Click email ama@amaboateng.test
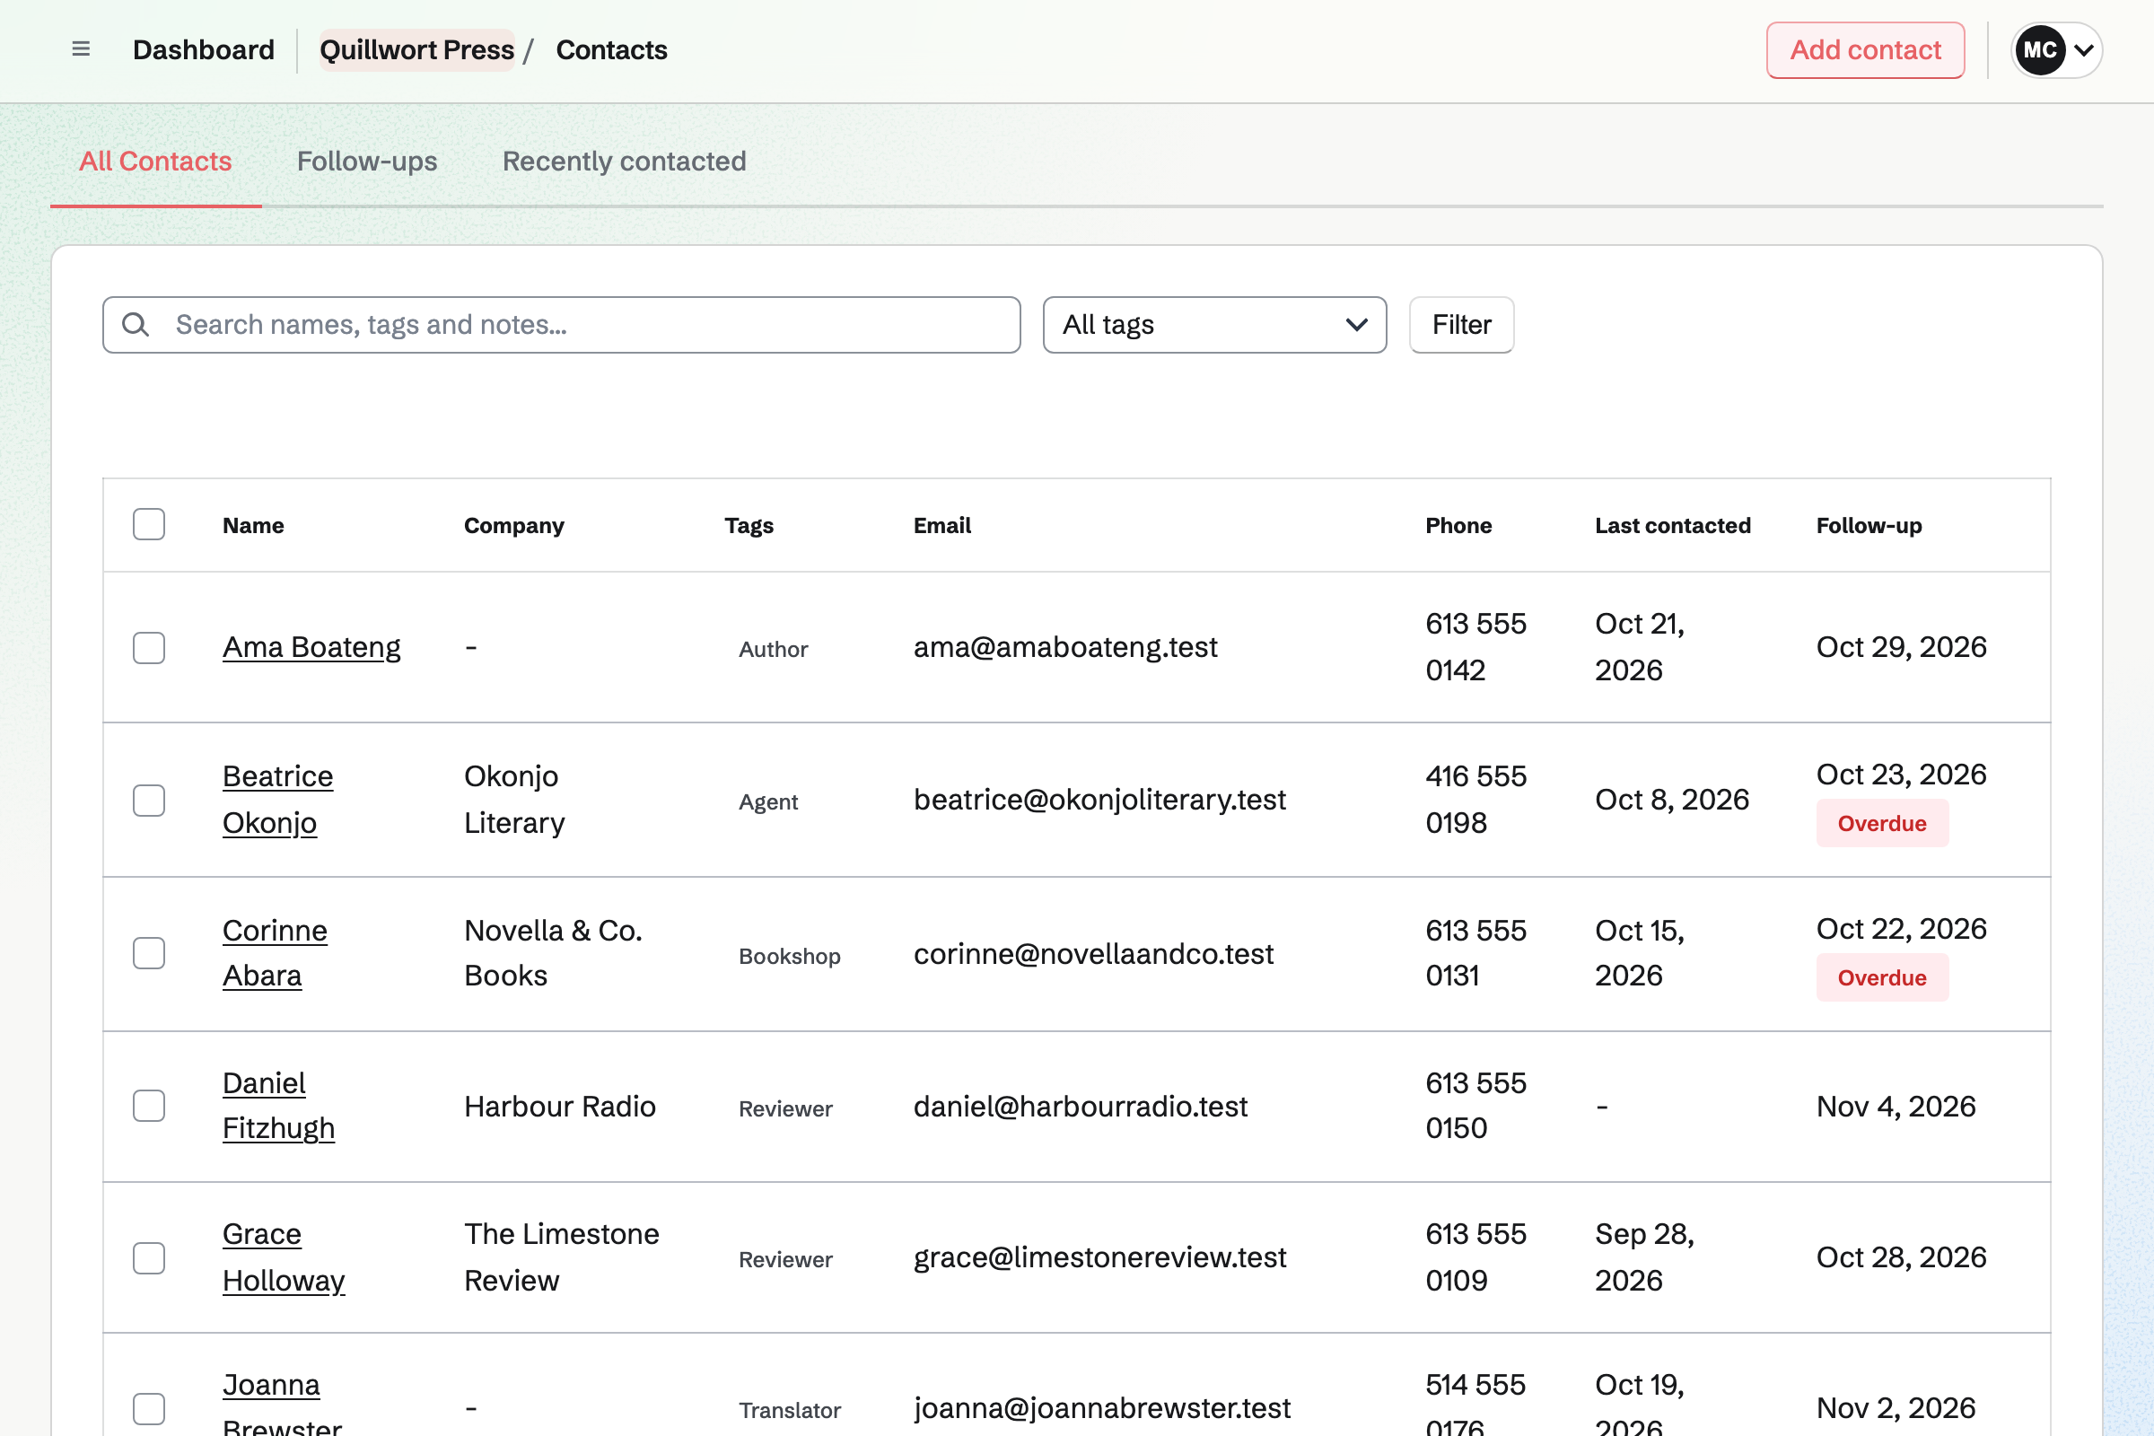2154x1436 pixels. click(x=1066, y=647)
